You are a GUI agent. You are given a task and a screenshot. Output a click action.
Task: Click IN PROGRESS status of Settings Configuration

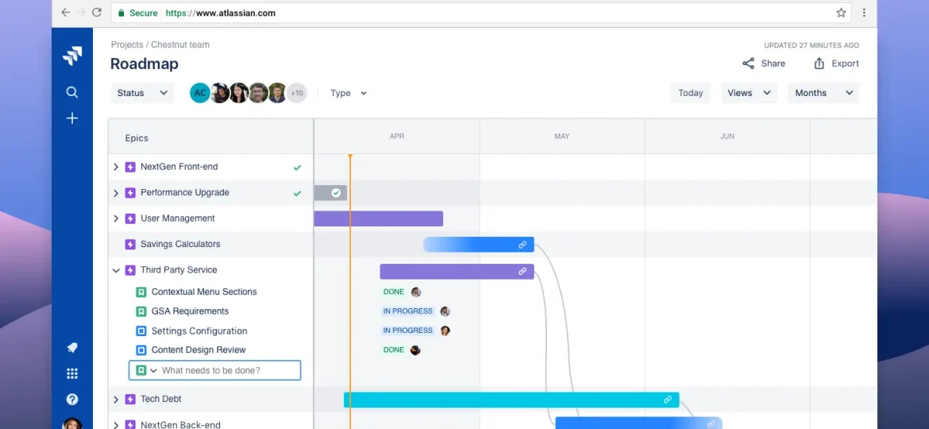point(408,330)
